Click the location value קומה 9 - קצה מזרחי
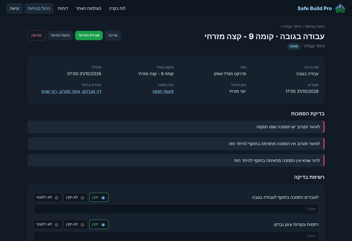The width and height of the screenshot is (352, 241). point(156,74)
